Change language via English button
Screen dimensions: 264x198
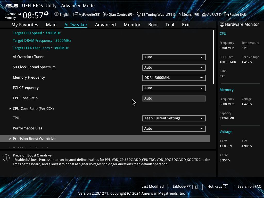click(x=62, y=14)
